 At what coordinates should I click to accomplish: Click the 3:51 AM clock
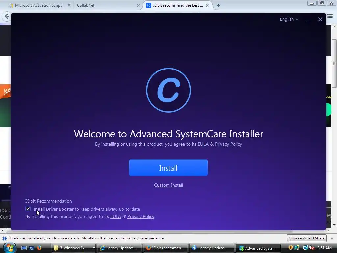point(324,248)
